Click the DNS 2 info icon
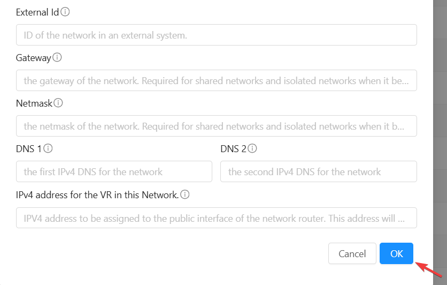 [253, 148]
